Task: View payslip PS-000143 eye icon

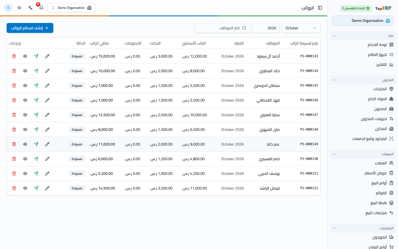Action: click(x=25, y=56)
